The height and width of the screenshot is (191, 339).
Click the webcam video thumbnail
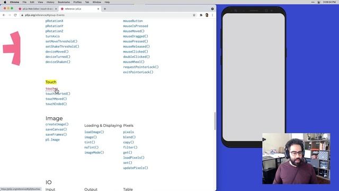point(296,159)
